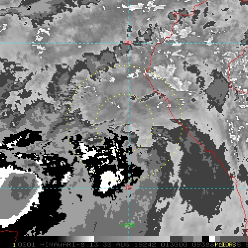Click the 013000 time stamp
The image size is (248, 248).
[x=174, y=245]
